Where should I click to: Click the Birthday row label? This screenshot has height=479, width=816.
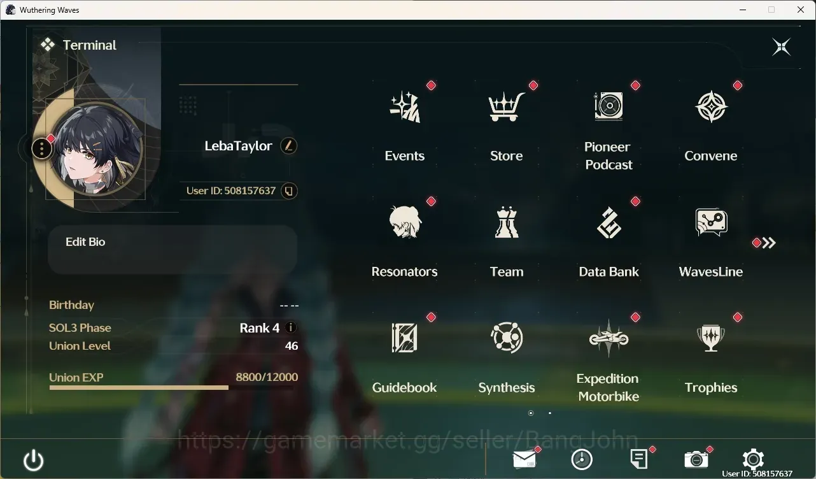pyautogui.click(x=71, y=305)
